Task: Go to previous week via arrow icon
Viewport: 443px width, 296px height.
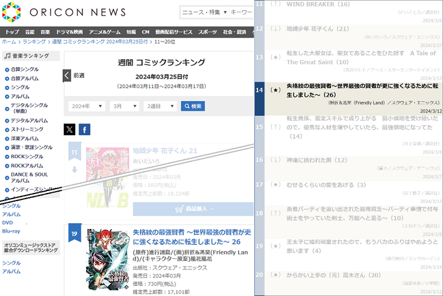Action: click(66, 75)
